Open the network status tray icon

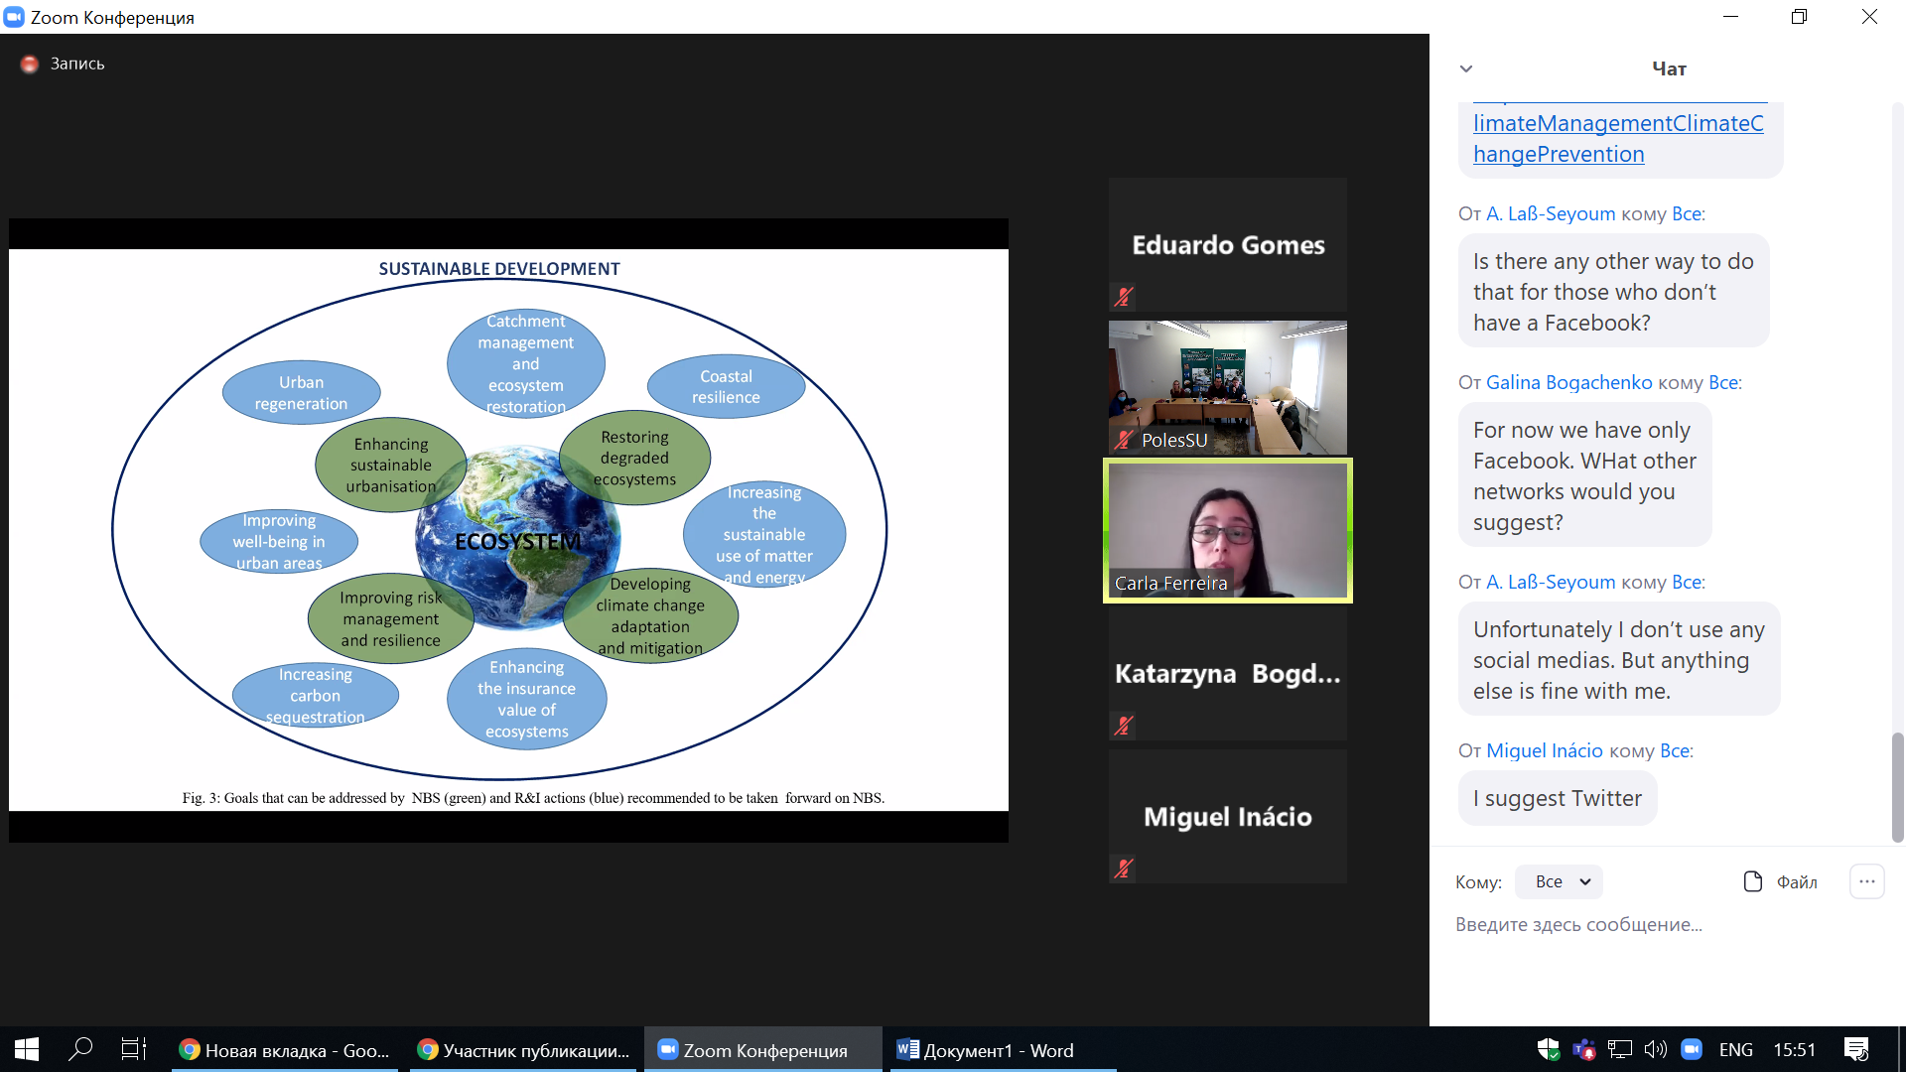[1620, 1049]
